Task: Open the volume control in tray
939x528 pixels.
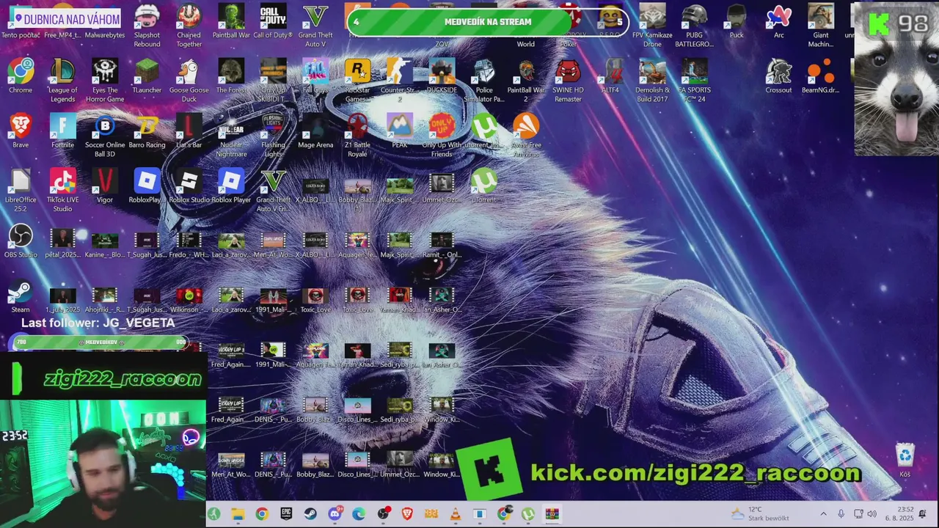Action: [x=872, y=514]
